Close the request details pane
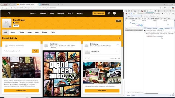The width and height of the screenshot is (175, 98). [x=145, y=28]
